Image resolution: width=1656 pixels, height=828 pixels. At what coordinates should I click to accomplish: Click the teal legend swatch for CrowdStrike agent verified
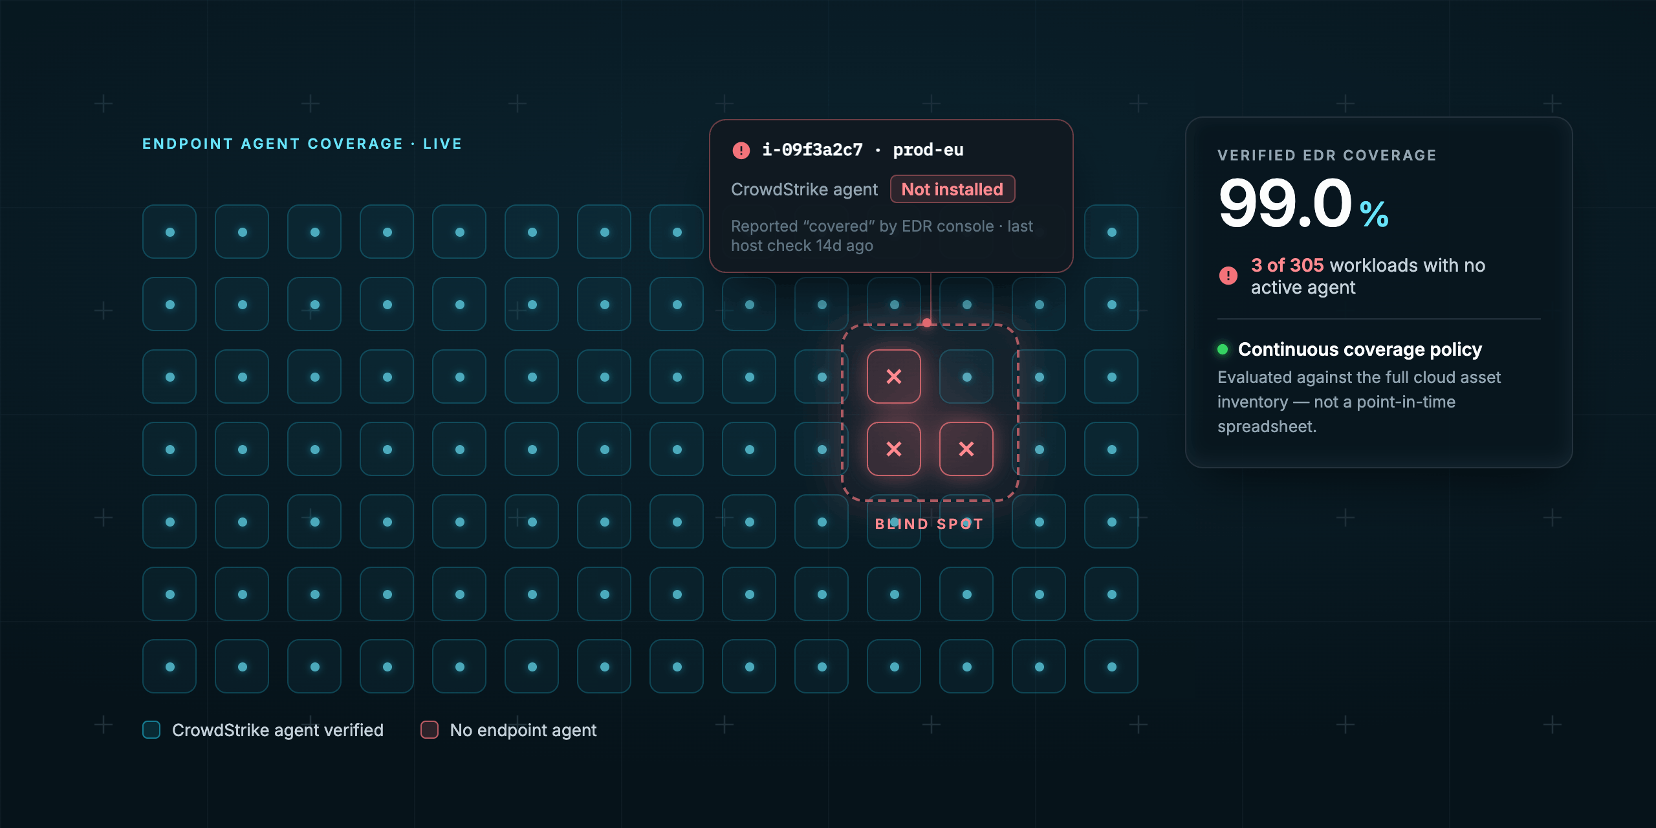pos(151,730)
